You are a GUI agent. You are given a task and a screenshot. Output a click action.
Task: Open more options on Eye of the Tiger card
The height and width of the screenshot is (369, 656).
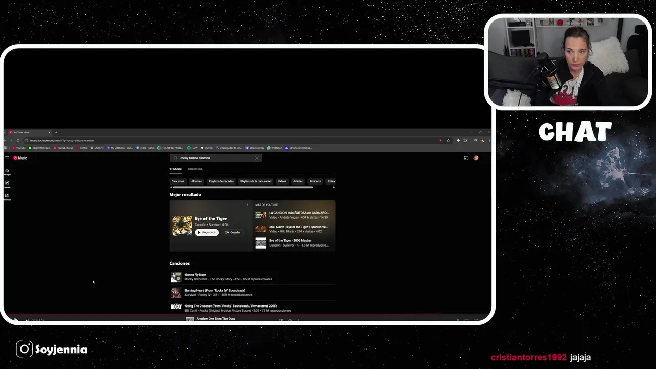tap(247, 204)
